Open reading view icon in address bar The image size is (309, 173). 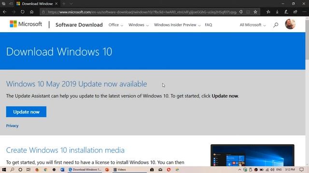pos(248,12)
